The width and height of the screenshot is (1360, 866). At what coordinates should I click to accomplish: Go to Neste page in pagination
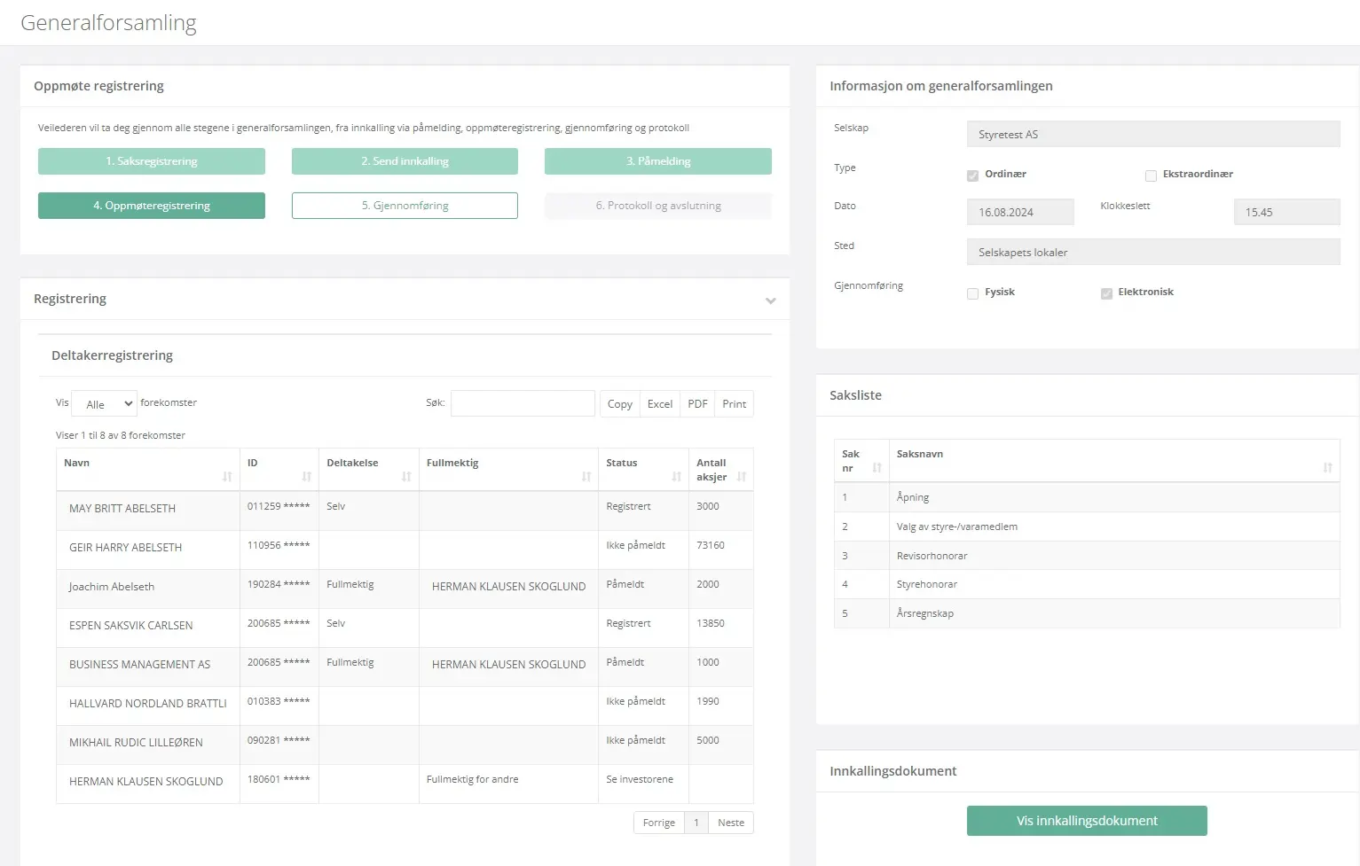click(730, 823)
